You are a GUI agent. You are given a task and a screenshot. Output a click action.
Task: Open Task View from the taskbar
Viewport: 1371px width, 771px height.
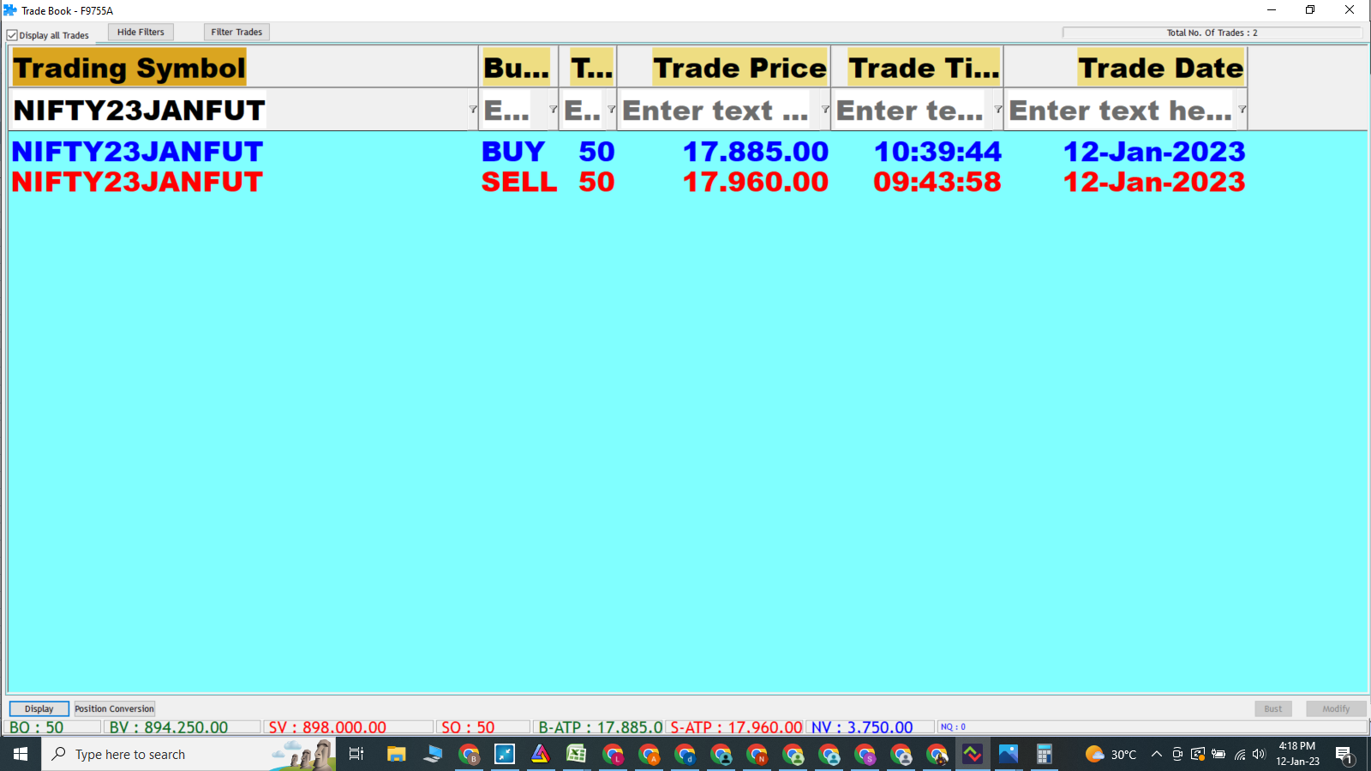356,754
